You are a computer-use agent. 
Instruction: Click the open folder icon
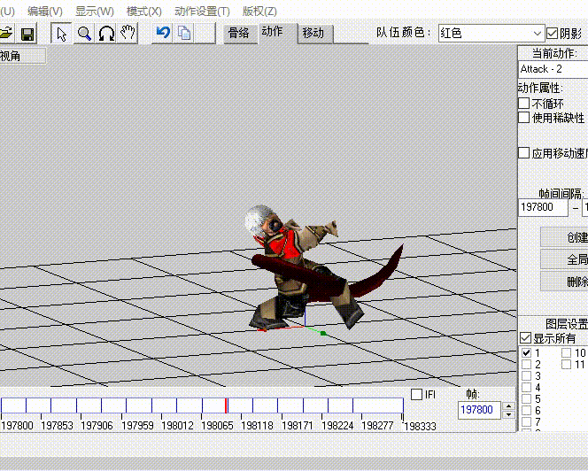[6, 34]
